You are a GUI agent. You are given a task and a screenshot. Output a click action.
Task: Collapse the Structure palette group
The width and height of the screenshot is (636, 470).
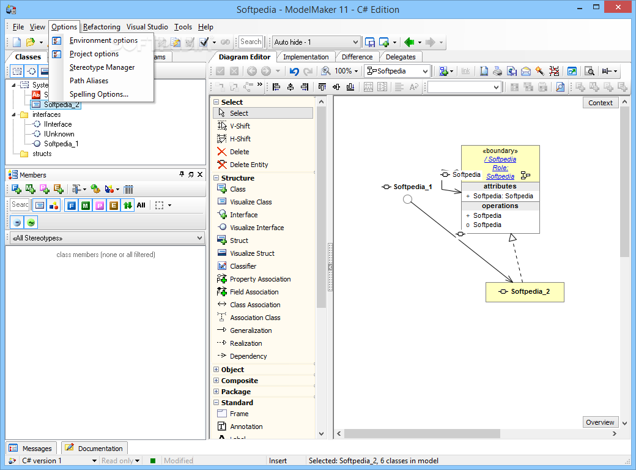point(216,177)
